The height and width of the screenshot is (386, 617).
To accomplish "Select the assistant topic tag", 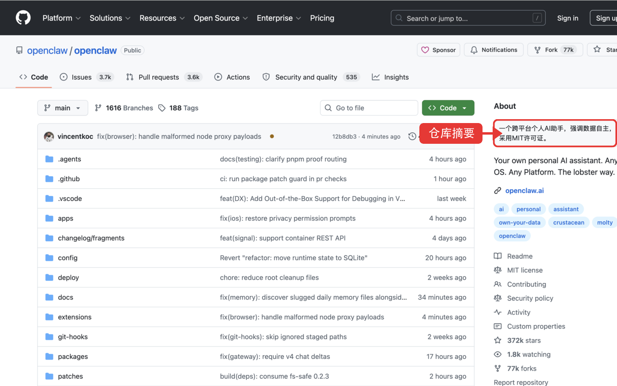I will [566, 209].
